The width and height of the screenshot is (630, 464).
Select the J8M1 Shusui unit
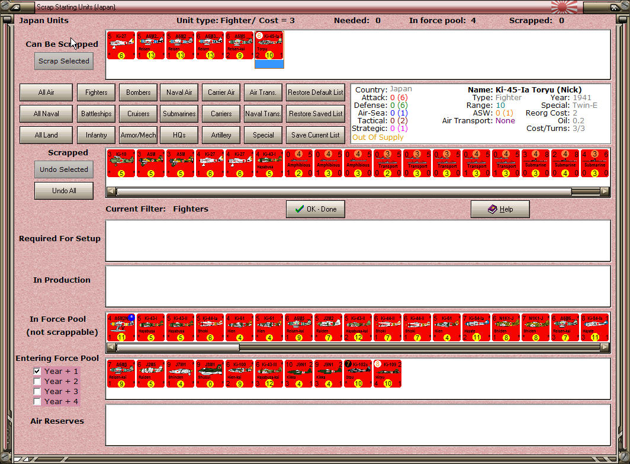210,373
